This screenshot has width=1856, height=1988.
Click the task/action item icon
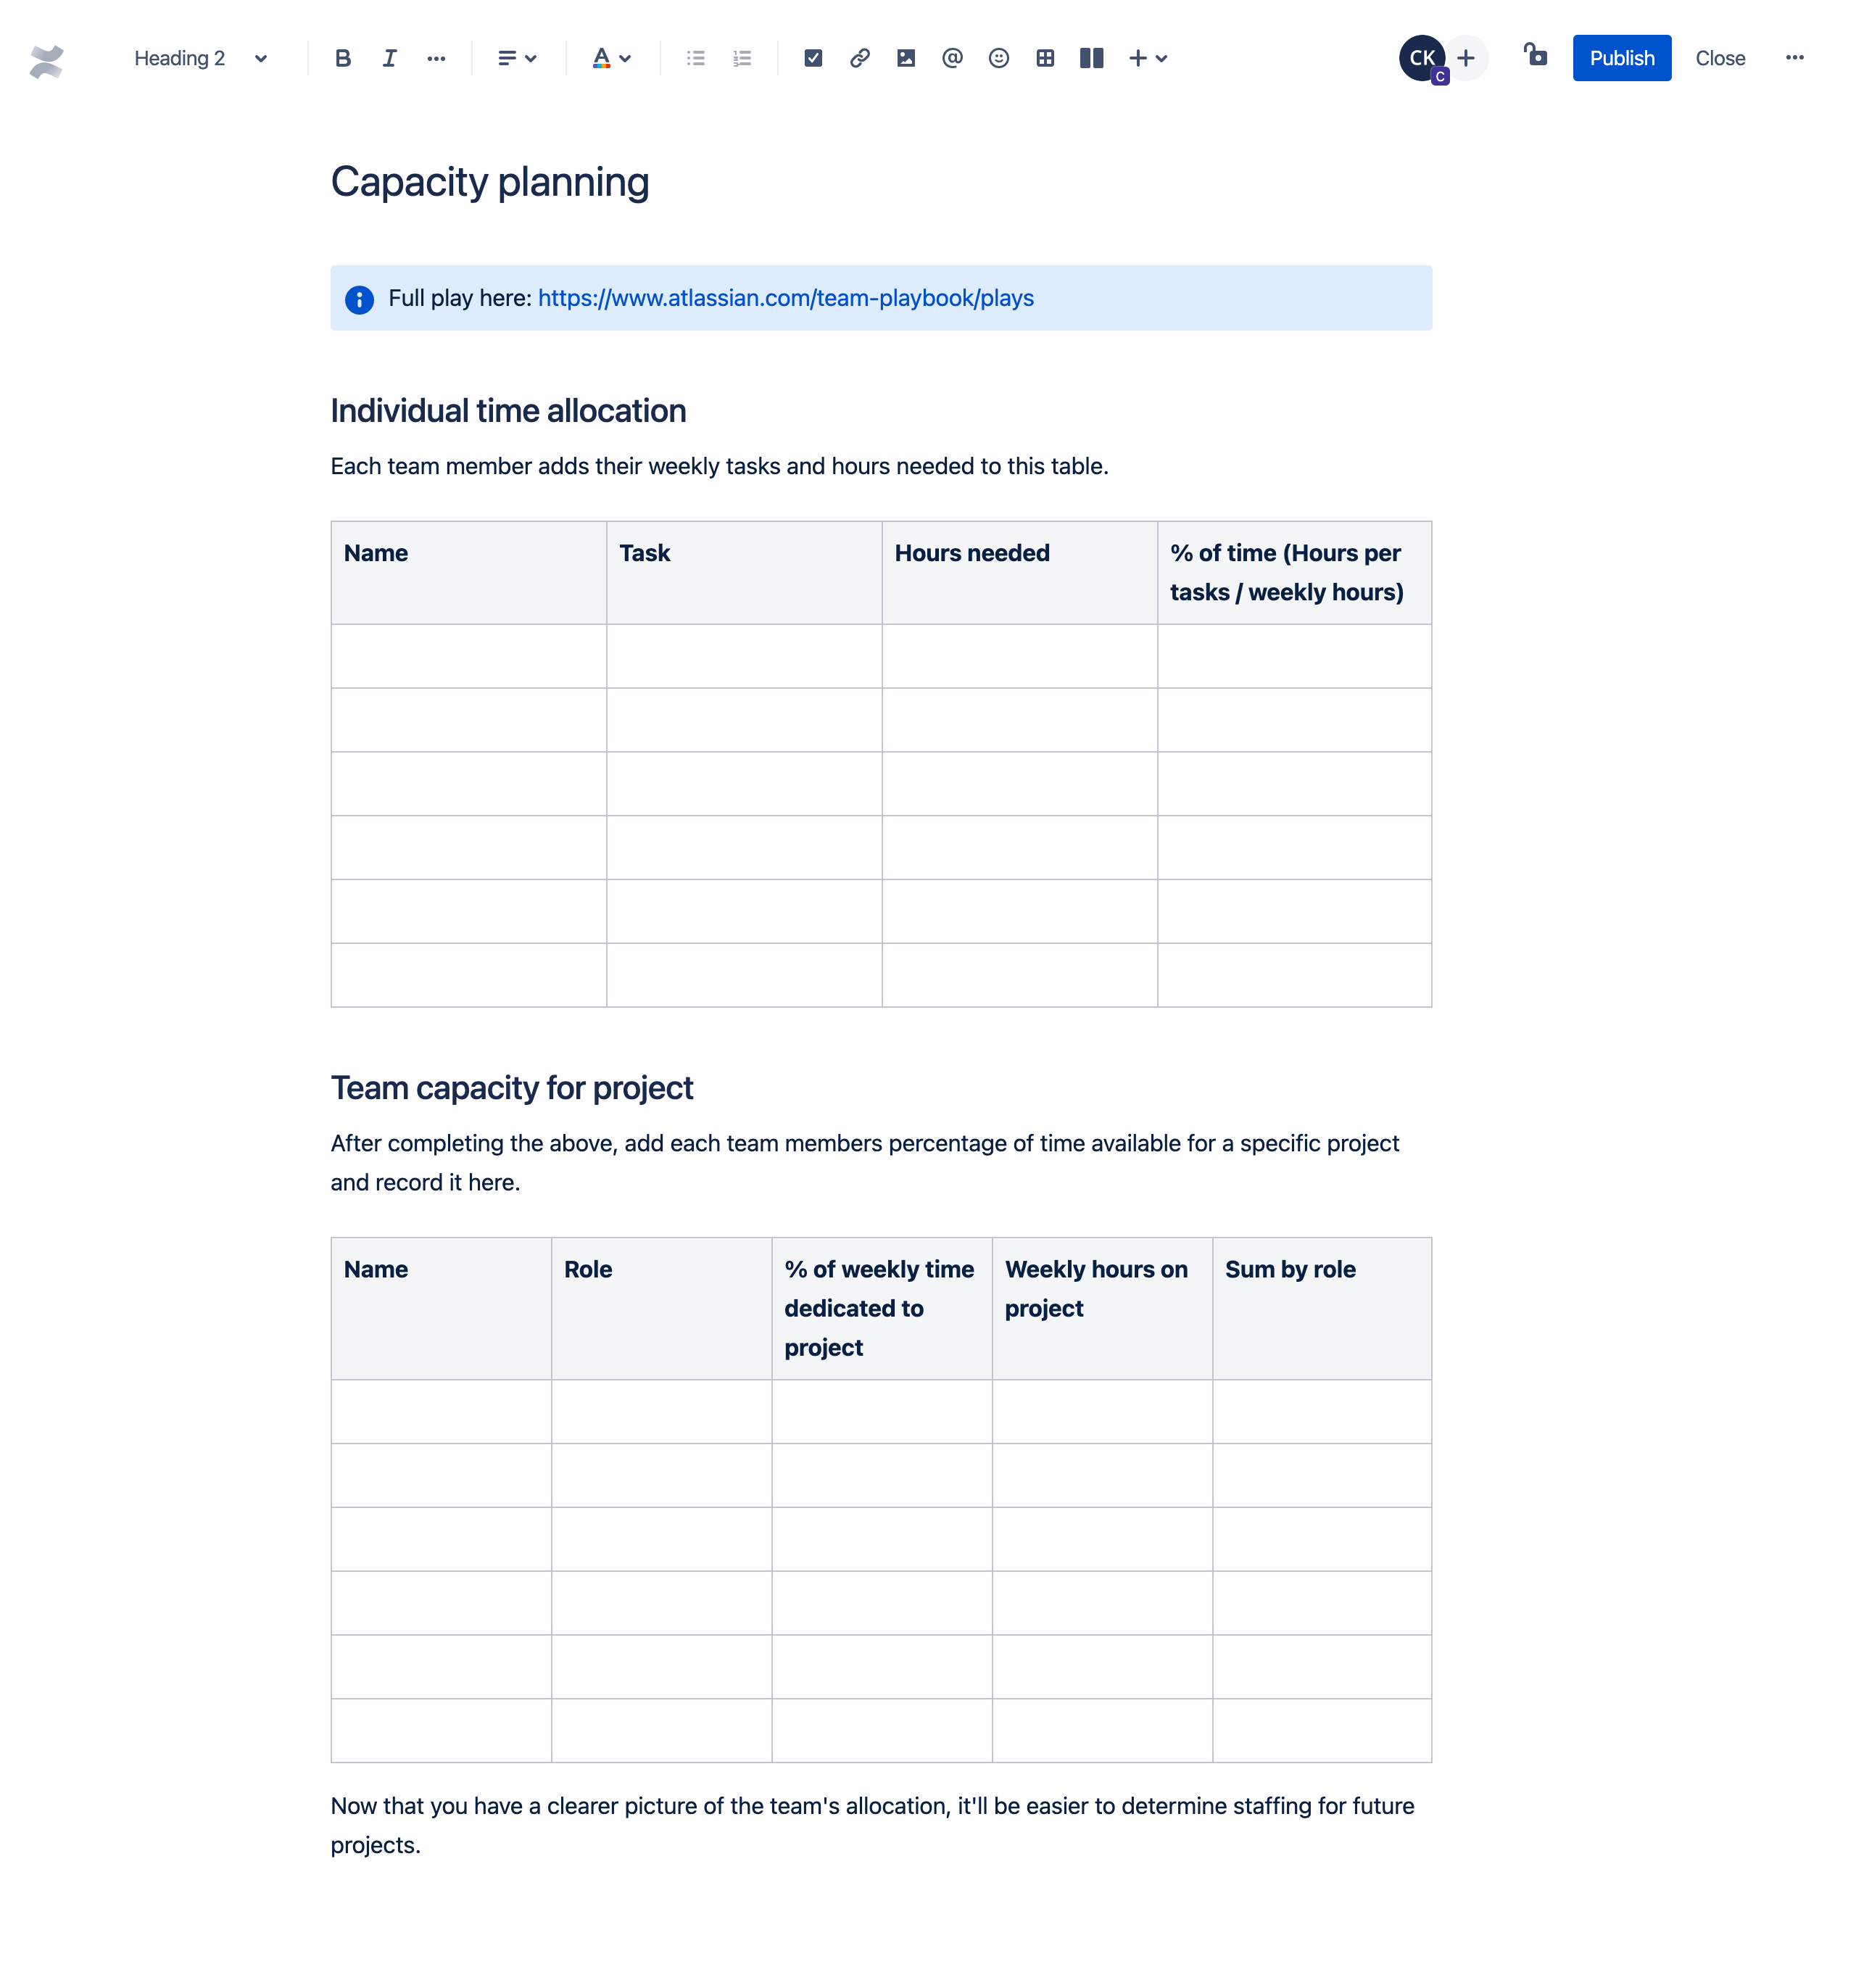click(x=813, y=57)
